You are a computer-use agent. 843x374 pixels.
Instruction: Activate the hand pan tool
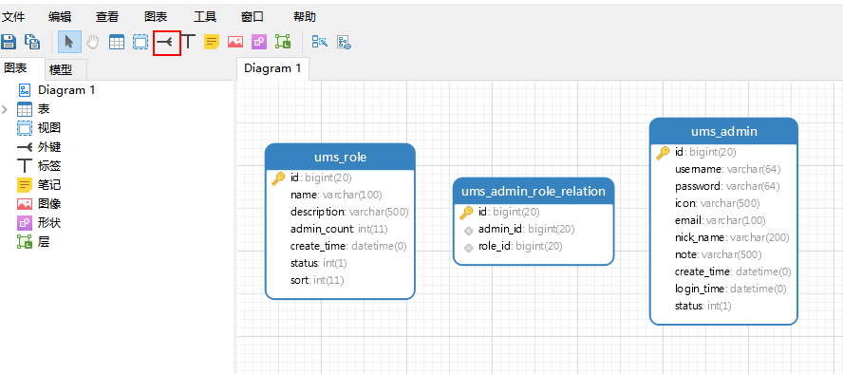(93, 42)
